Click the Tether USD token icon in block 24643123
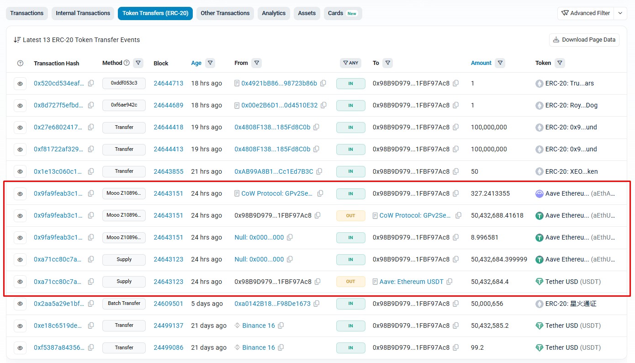This screenshot has width=635, height=363. [x=540, y=282]
